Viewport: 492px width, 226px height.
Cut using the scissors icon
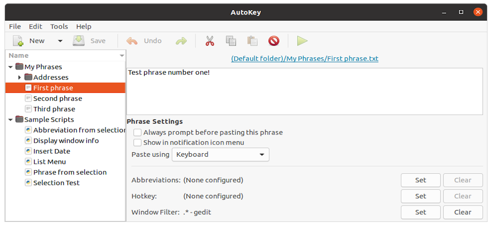[210, 41]
